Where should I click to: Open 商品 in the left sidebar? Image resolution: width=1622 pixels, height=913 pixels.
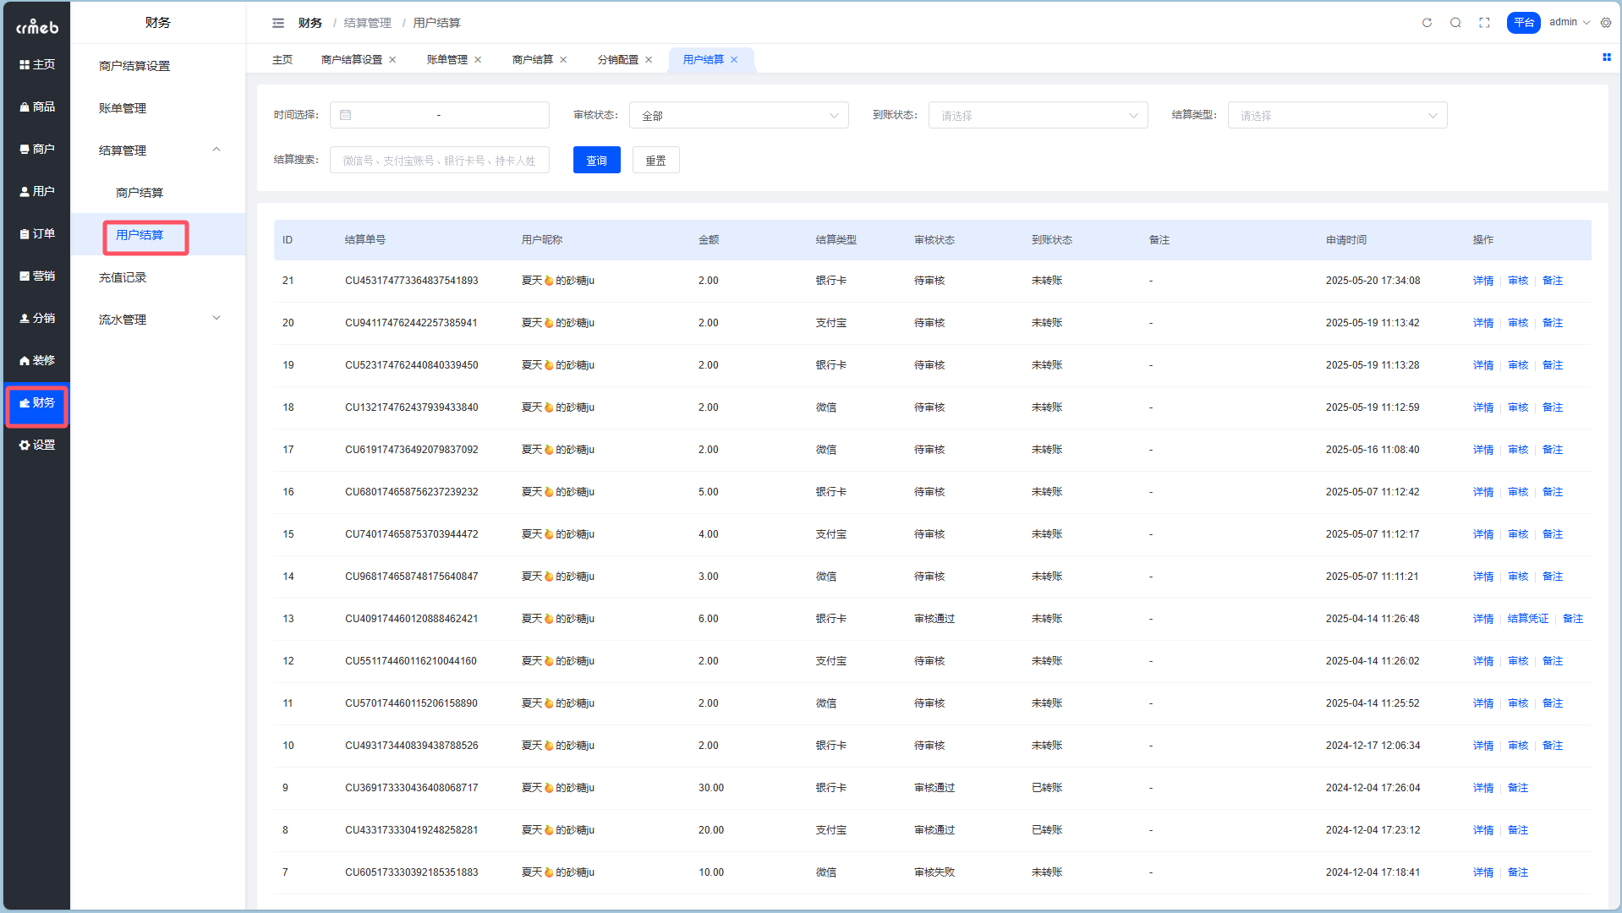click(x=37, y=107)
